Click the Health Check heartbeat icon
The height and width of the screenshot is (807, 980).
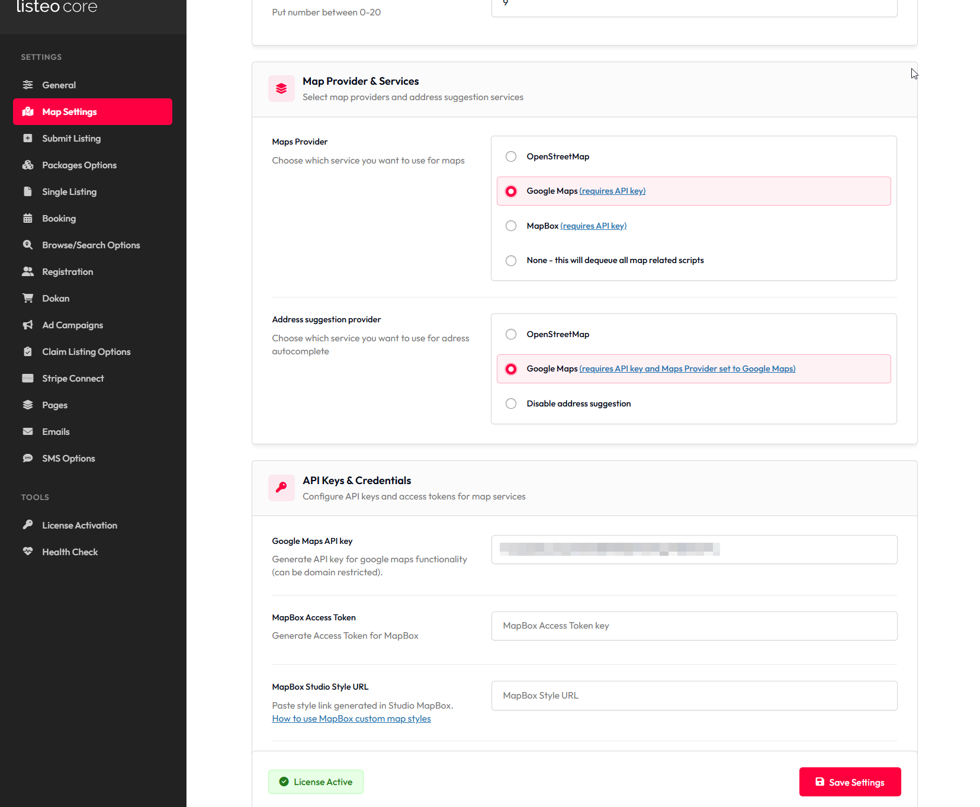[x=28, y=552]
